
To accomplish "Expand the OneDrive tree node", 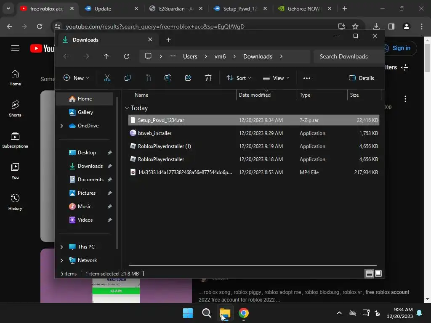I will 61,126.
